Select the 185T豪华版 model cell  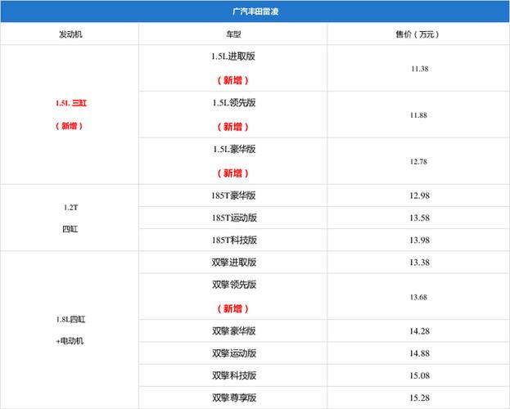233,196
